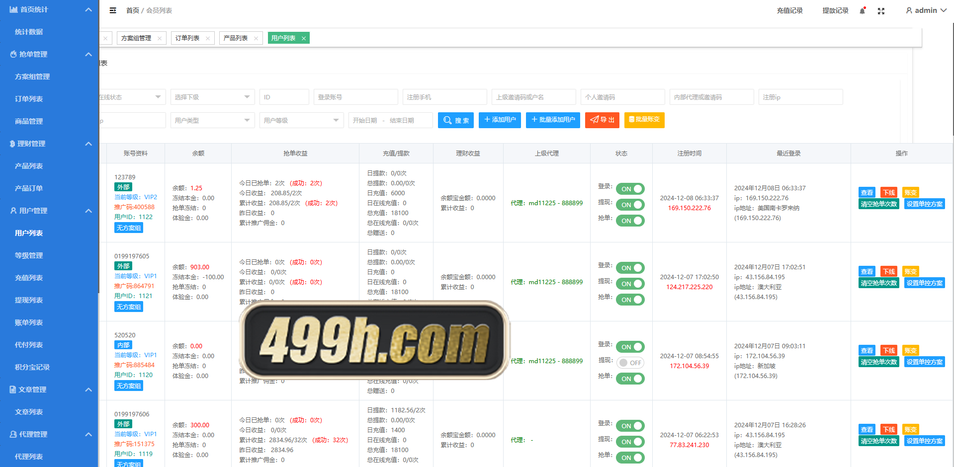The height and width of the screenshot is (467, 954).
Task: Click 首页 in the breadcrumb
Action: point(133,10)
